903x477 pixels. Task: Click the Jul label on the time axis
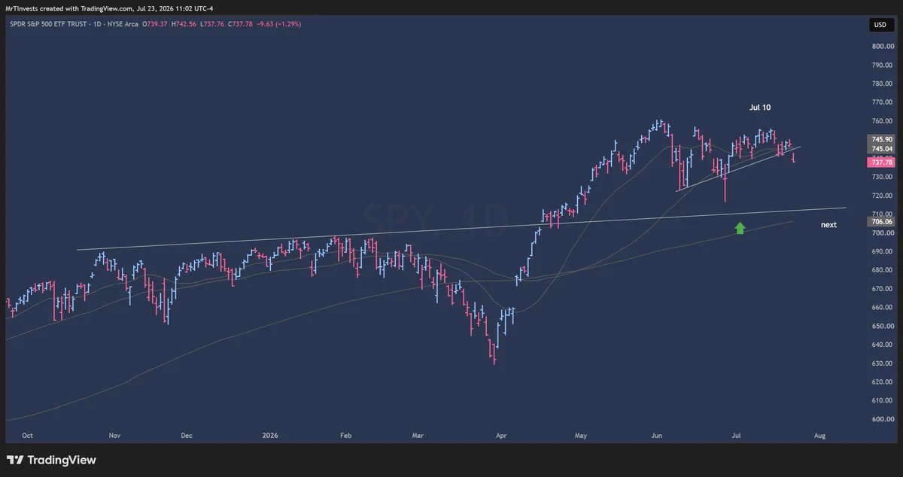tap(737, 435)
